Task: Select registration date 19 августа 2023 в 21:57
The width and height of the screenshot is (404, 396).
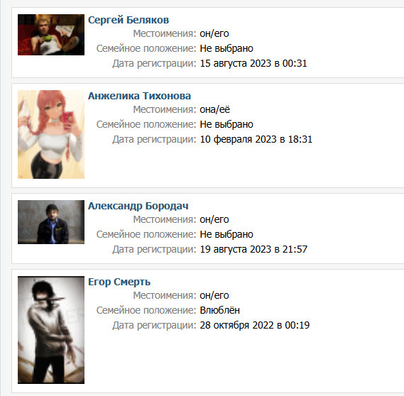Action: [x=253, y=249]
